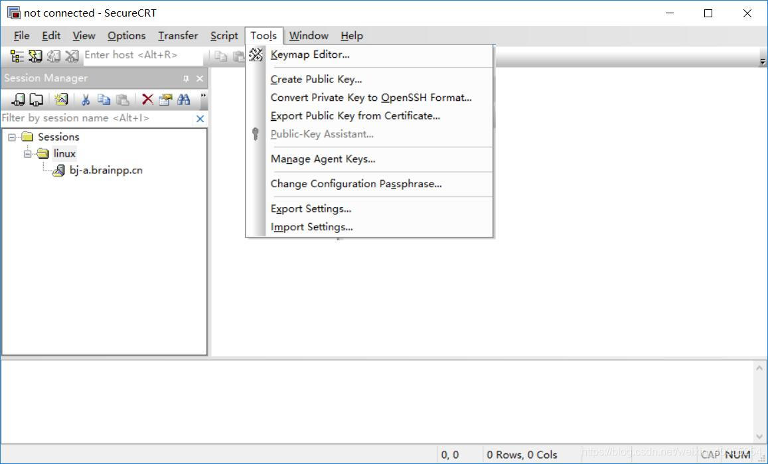Click the SecureCRT title bar app icon
The image size is (768, 464).
pos(14,13)
